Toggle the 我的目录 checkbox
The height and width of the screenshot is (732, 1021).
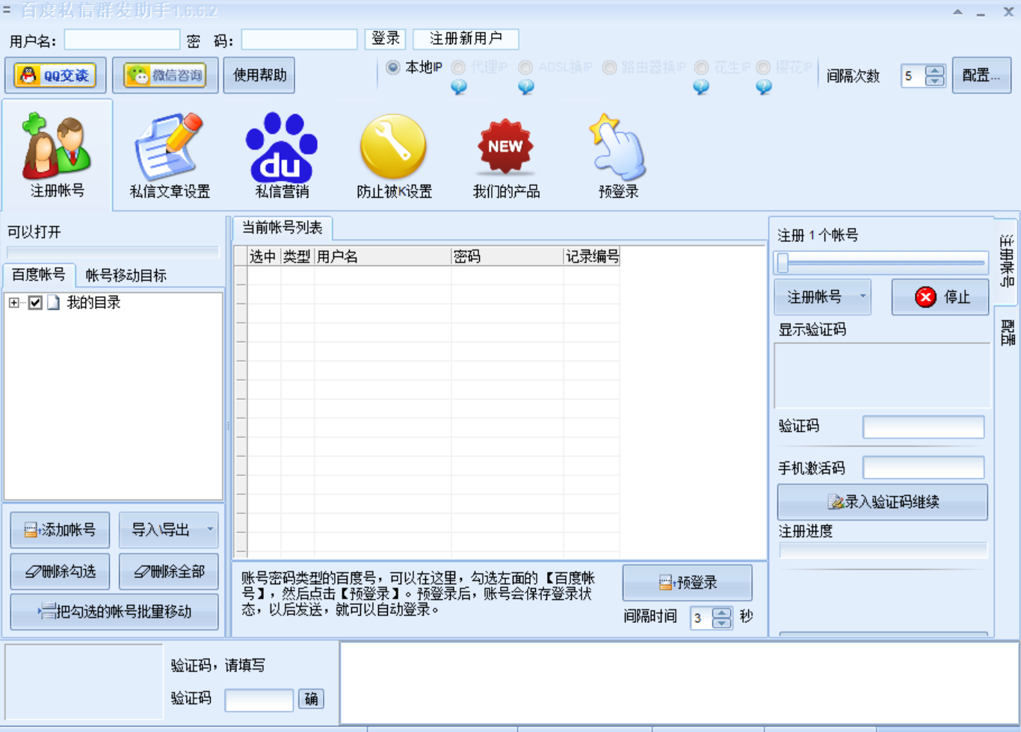(35, 303)
